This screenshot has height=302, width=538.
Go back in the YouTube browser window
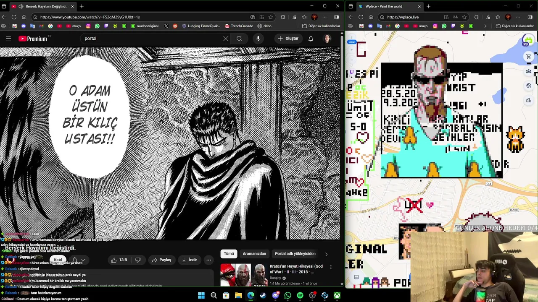coord(4,17)
